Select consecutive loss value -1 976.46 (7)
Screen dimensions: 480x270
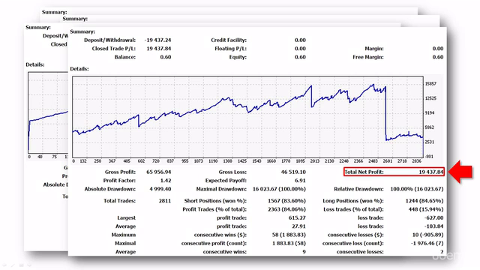point(426,244)
